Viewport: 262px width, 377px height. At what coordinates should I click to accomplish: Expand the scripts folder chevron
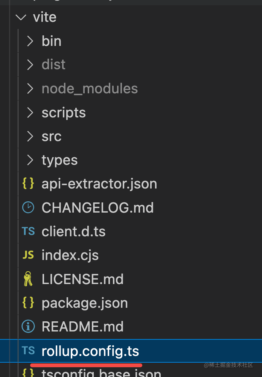(x=30, y=112)
